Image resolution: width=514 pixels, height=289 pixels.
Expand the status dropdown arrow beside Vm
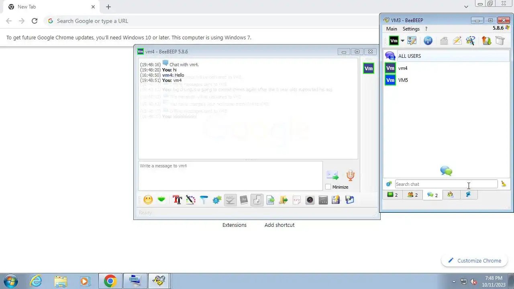pyautogui.click(x=402, y=41)
